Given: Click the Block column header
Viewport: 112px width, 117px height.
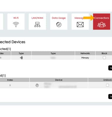Looking at the screenshot, I should (104, 53).
